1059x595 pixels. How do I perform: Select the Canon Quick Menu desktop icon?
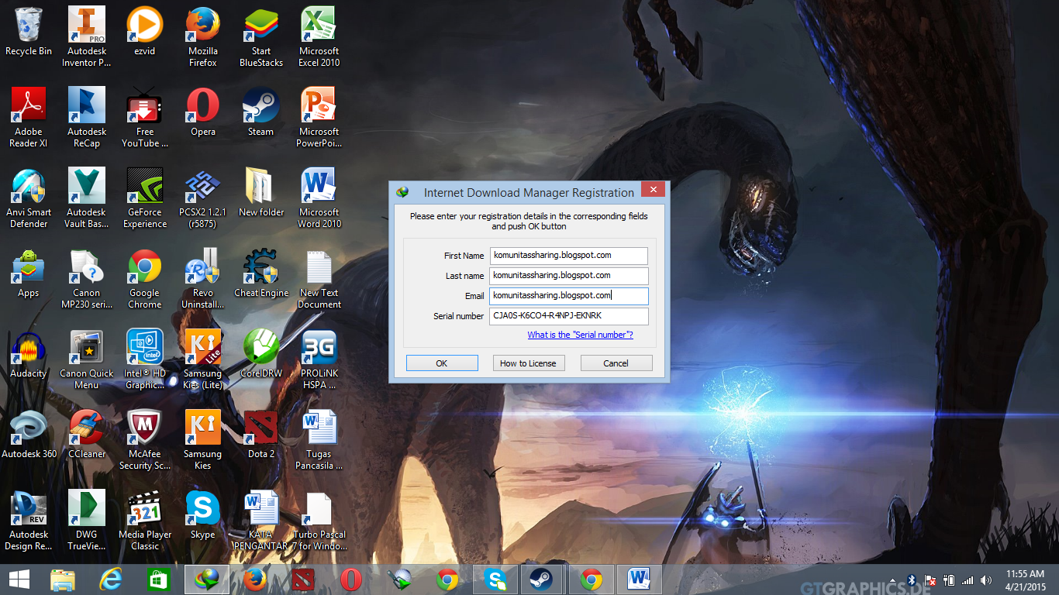[87, 359]
